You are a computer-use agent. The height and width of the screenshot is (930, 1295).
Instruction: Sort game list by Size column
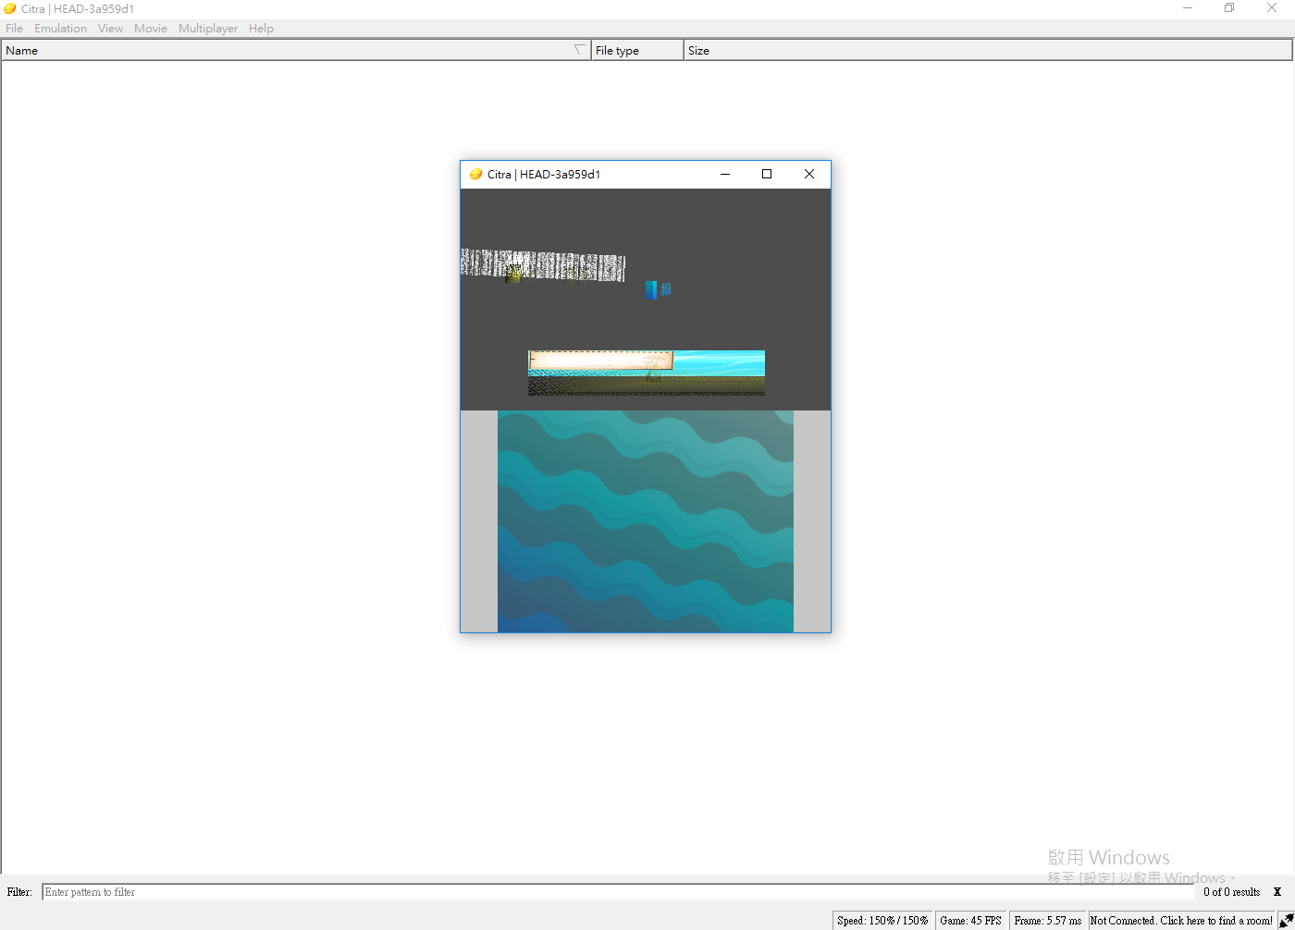(x=988, y=51)
